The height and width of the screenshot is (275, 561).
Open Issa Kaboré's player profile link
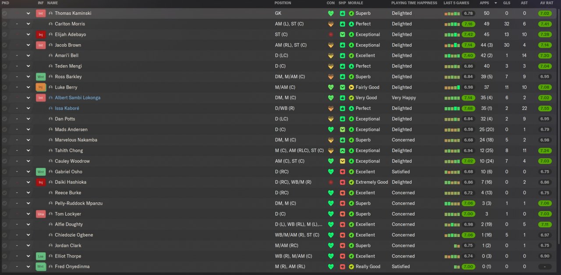(67, 108)
